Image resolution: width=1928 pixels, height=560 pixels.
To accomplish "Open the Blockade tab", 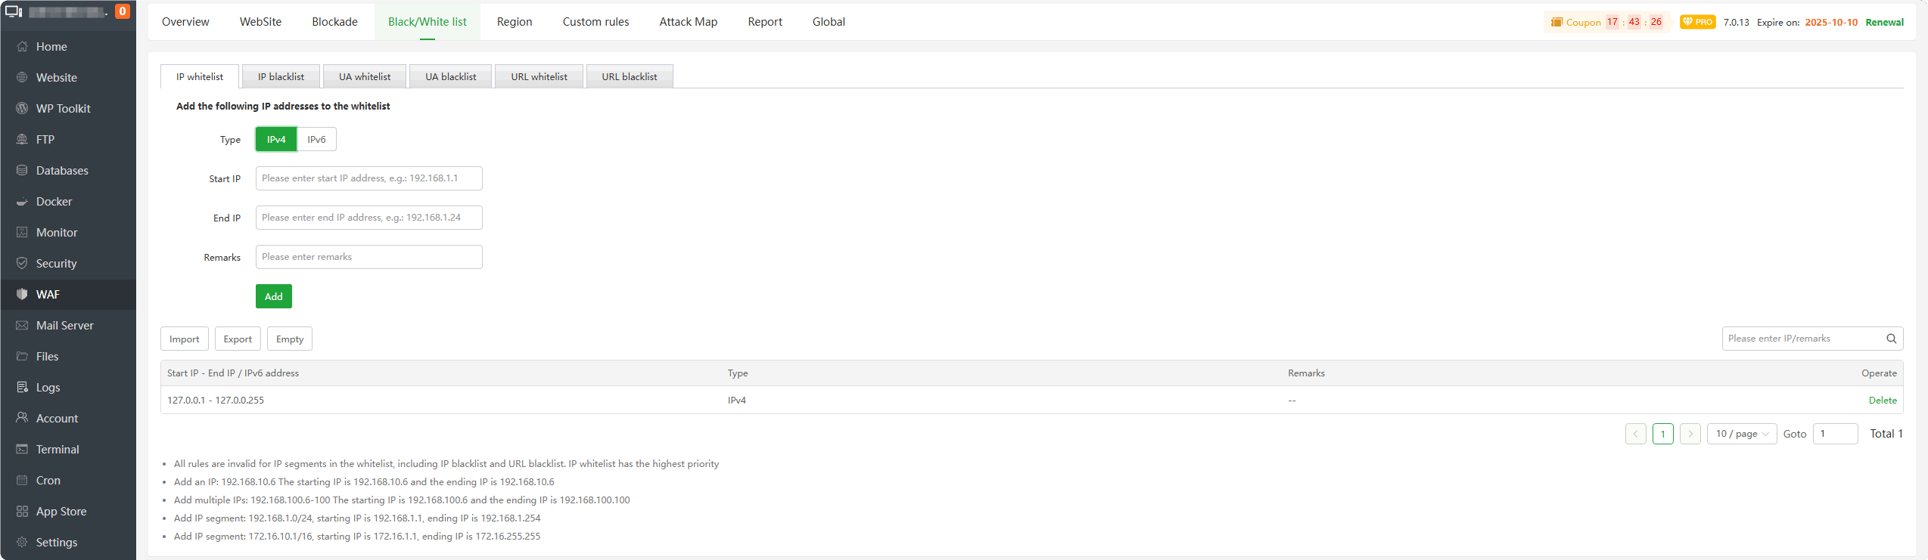I will click(x=334, y=22).
